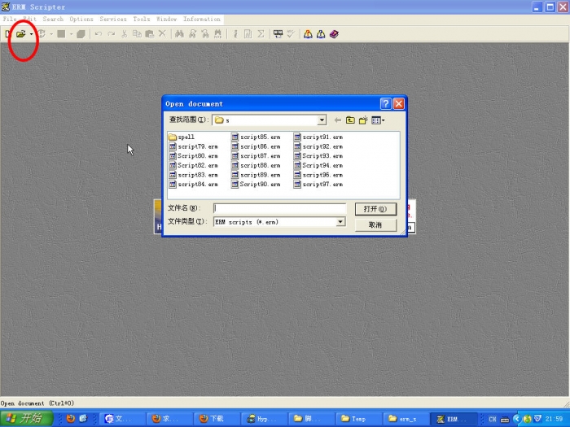Image resolution: width=570 pixels, height=427 pixels.
Task: Select file script86.erm
Action: pyautogui.click(x=256, y=146)
